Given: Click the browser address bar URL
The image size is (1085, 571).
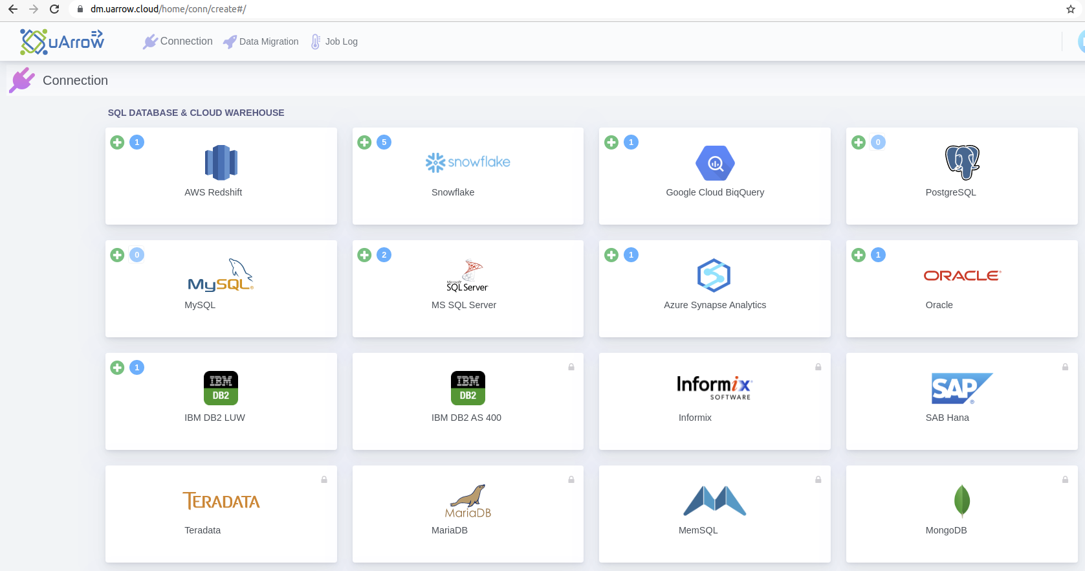Looking at the screenshot, I should tap(168, 9).
